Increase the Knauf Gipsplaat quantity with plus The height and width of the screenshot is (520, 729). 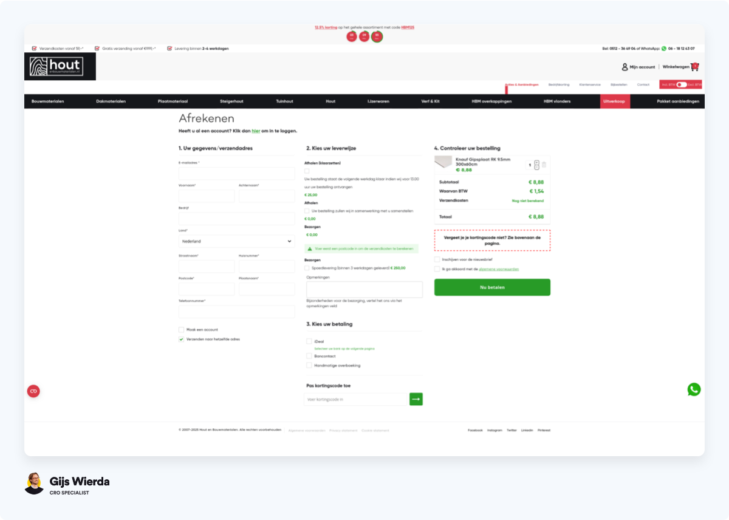coord(536,162)
